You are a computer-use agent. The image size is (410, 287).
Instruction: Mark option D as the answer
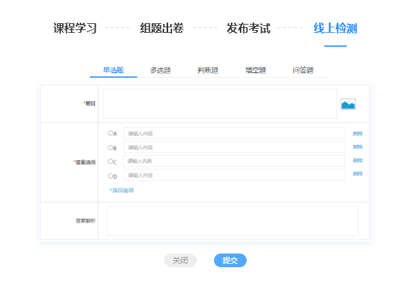pyautogui.click(x=111, y=176)
